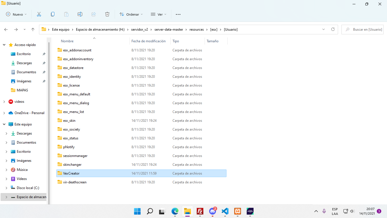Open Discord from the taskbar
This screenshot has width=387, height=218.
213,211
